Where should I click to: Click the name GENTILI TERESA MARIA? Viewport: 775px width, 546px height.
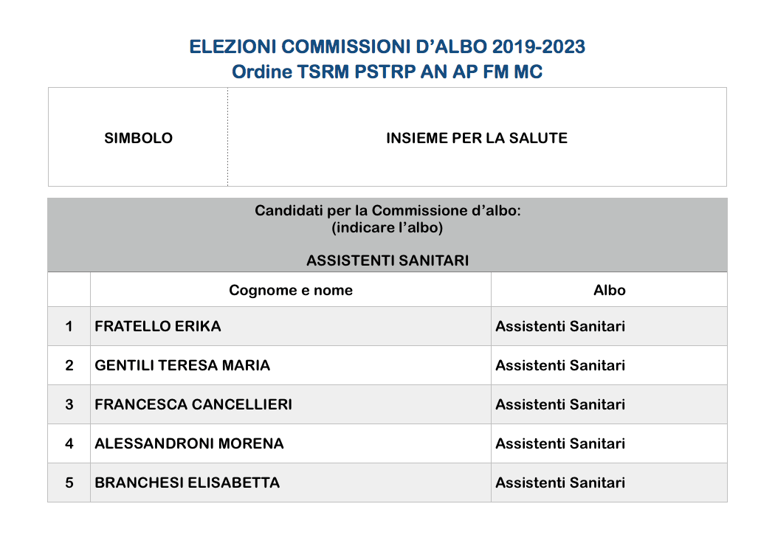coord(182,365)
